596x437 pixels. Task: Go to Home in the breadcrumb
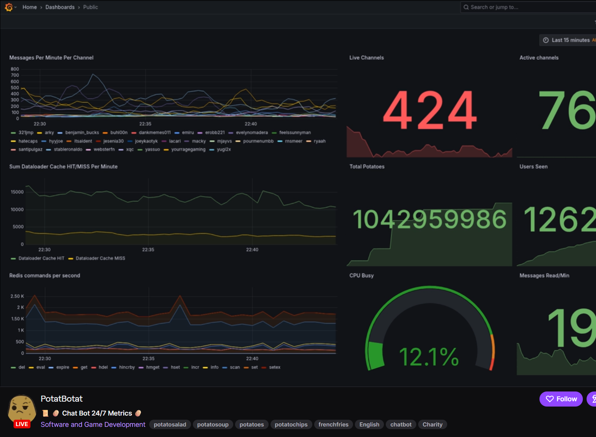tap(30, 7)
